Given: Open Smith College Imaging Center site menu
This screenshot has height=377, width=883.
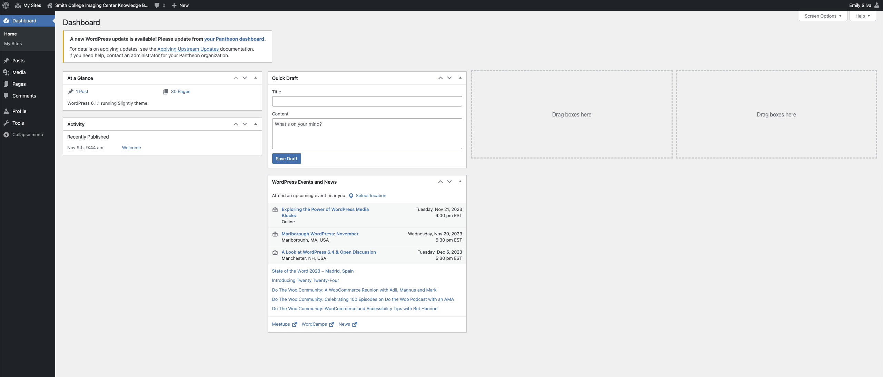Looking at the screenshot, I should (x=98, y=5).
